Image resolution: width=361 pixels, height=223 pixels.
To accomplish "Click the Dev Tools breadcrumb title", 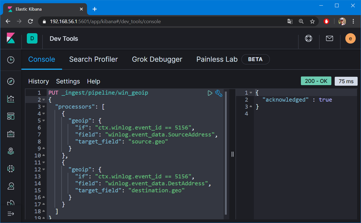I will coord(64,39).
